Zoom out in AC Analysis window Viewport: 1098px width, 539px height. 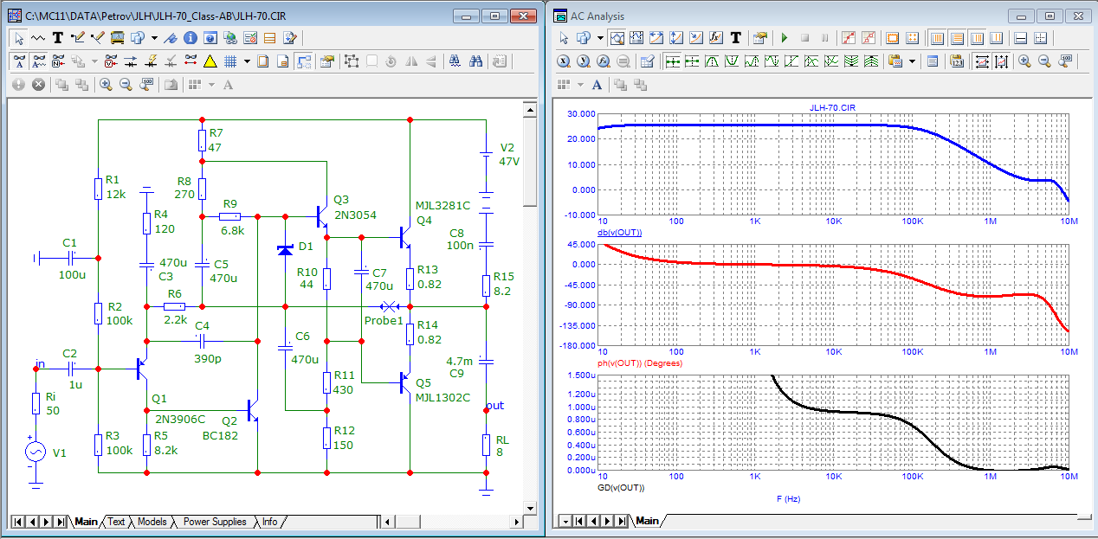tap(1044, 61)
